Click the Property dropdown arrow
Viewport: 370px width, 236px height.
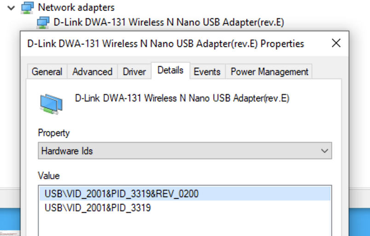coord(324,151)
